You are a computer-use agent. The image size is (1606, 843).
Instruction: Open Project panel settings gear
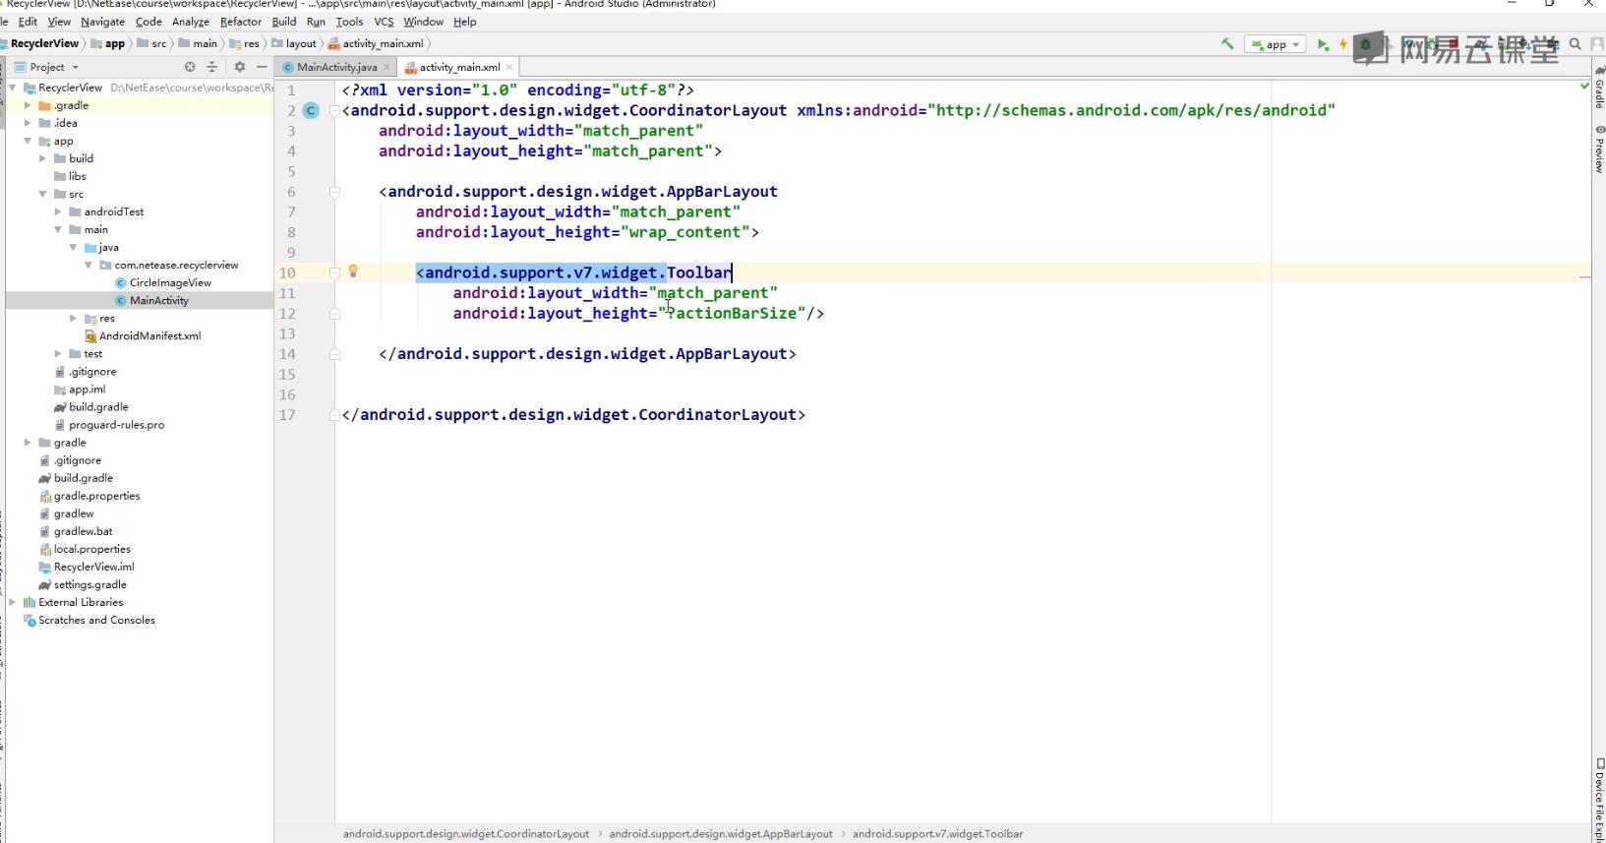point(239,67)
